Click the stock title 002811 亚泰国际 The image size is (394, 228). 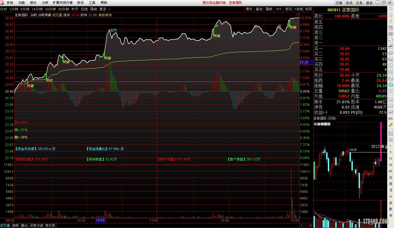[343, 10]
